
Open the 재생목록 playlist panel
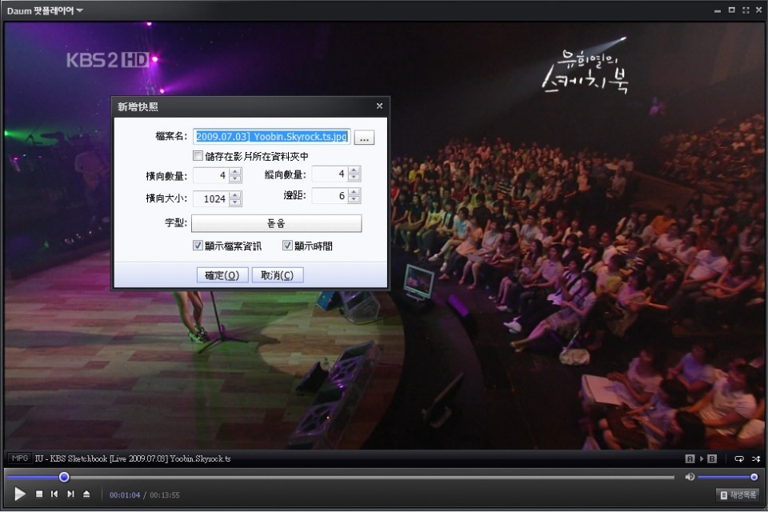(738, 495)
